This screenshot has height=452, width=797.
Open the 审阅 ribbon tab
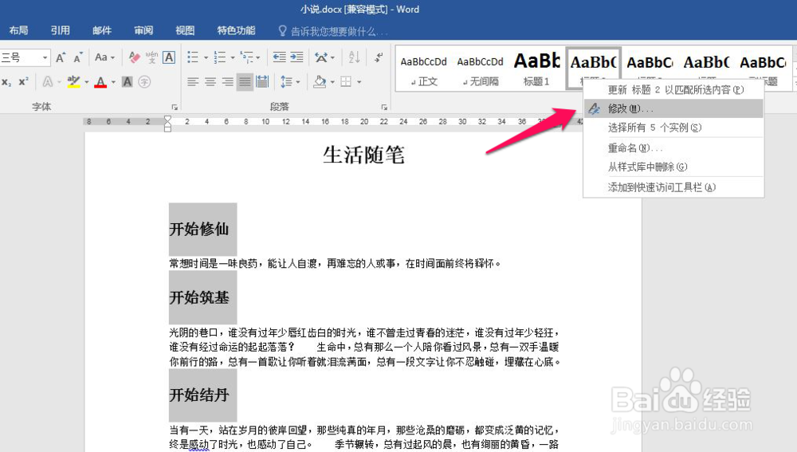(x=143, y=30)
